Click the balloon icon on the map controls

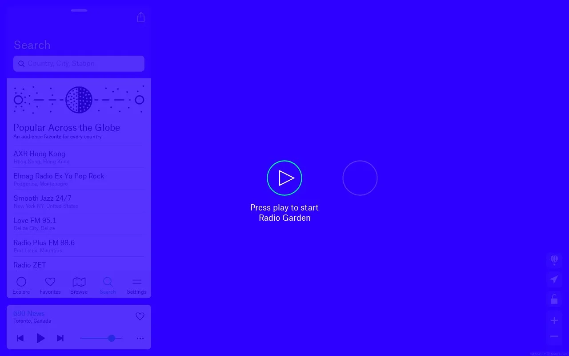point(554,259)
